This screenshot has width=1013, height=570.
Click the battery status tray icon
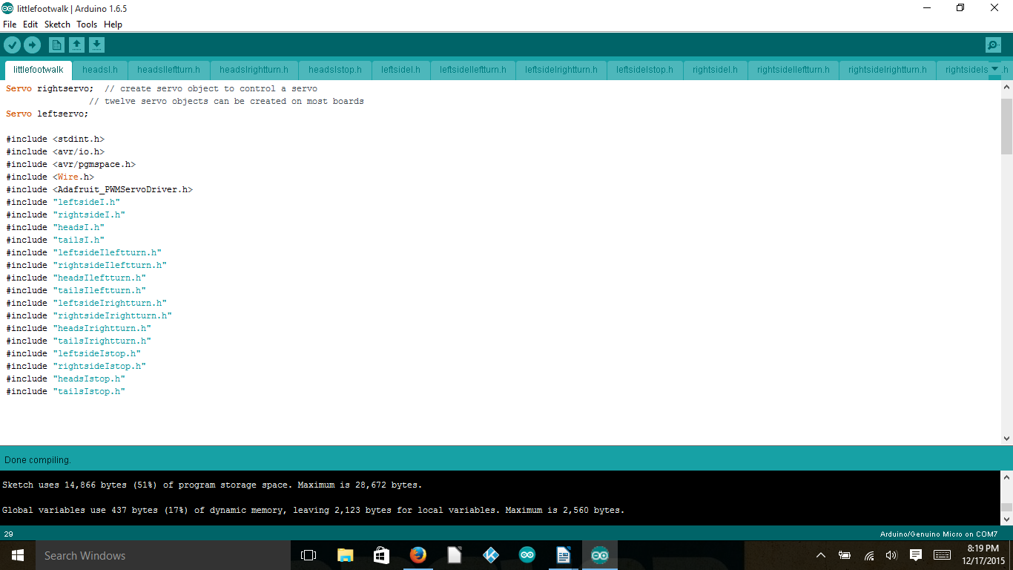(x=844, y=555)
